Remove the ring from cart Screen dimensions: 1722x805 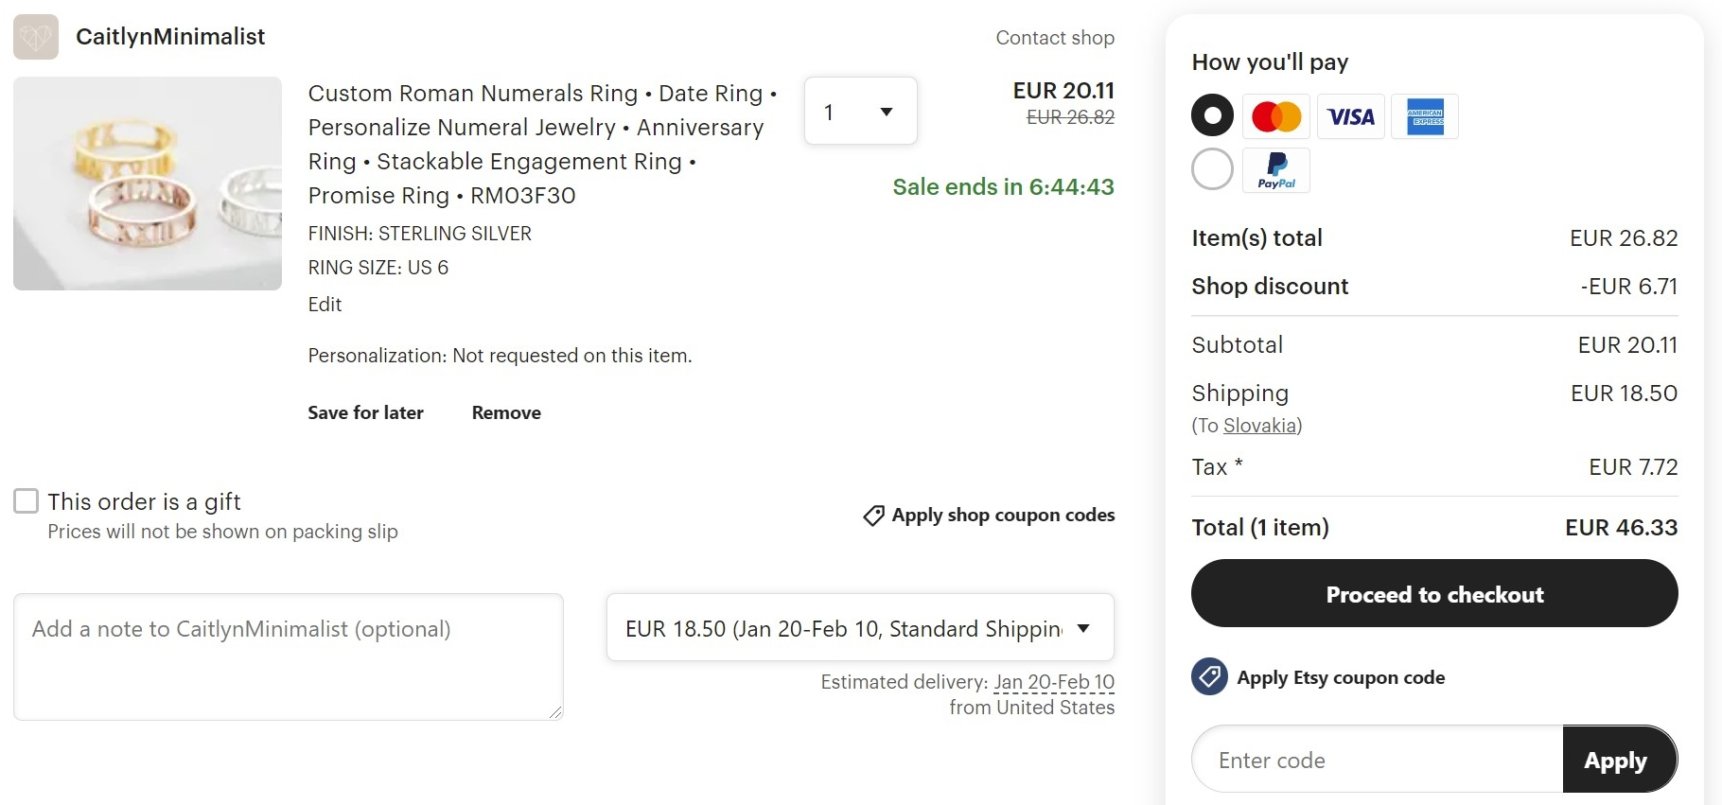point(506,412)
